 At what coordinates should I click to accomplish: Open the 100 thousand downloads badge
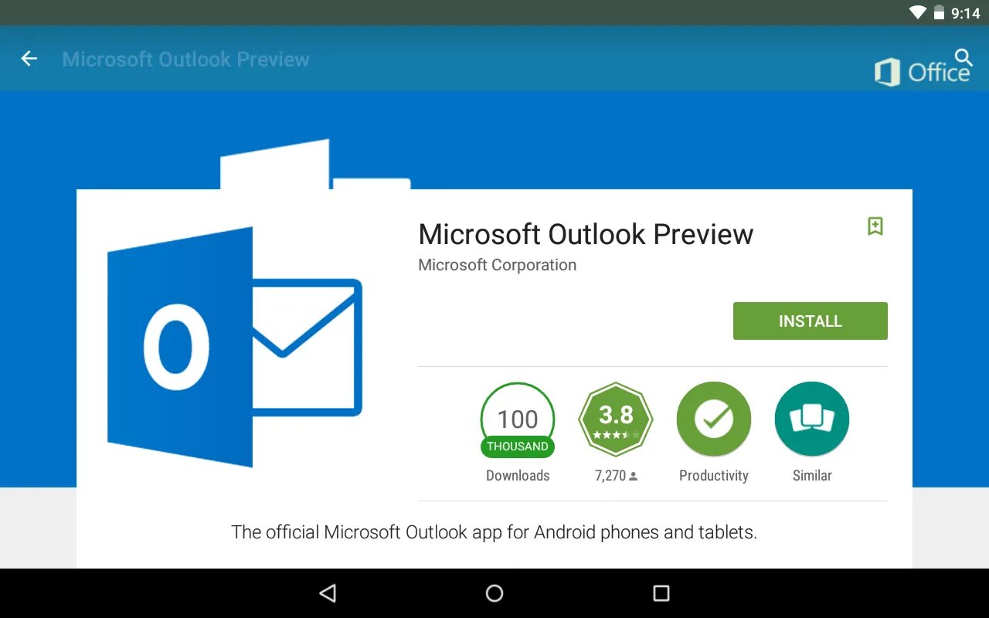(x=518, y=419)
